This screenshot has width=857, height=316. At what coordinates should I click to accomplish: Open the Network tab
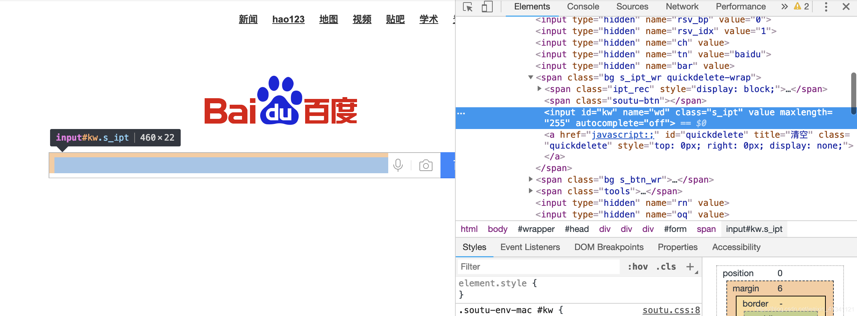682,7
